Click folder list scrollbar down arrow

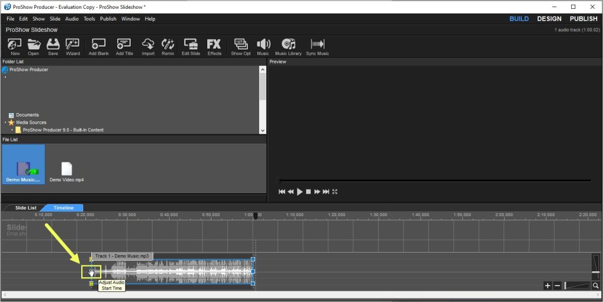coord(263,131)
